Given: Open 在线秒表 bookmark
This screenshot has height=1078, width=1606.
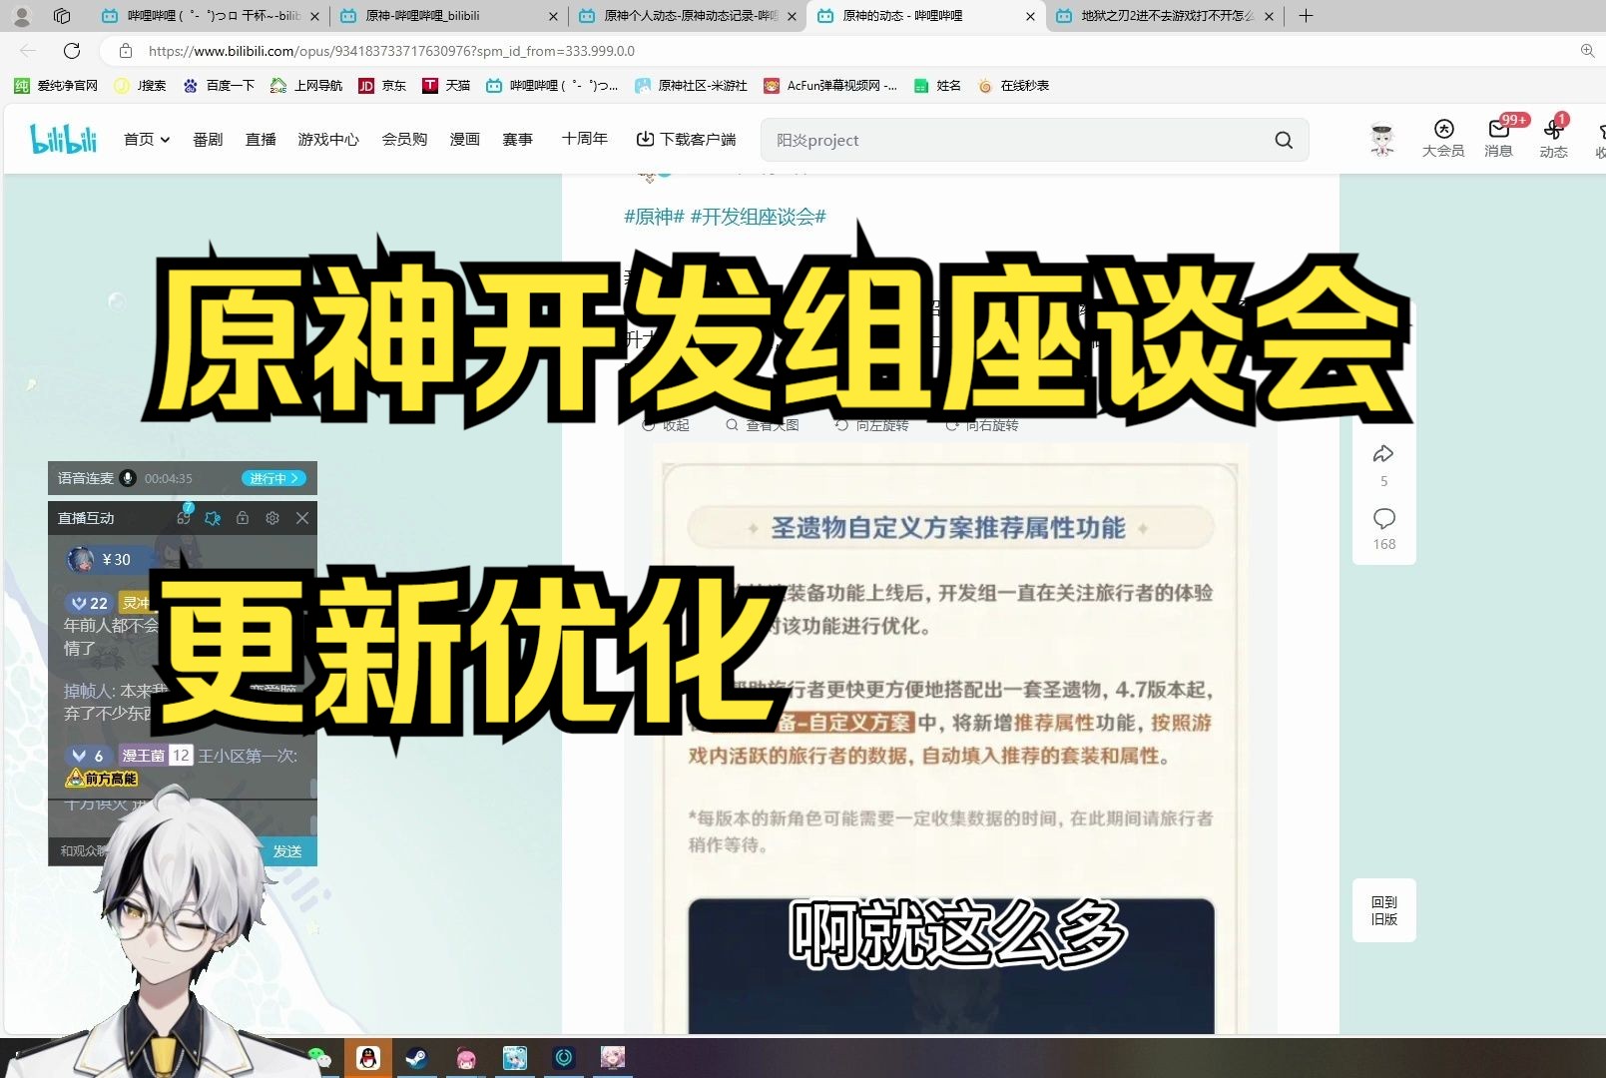Looking at the screenshot, I should point(1013,86).
